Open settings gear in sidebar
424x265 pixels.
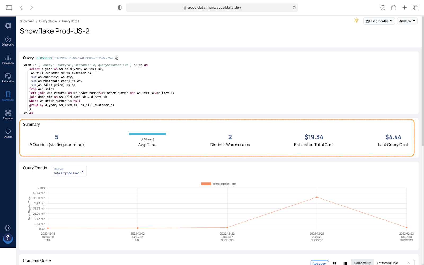pyautogui.click(x=8, y=228)
